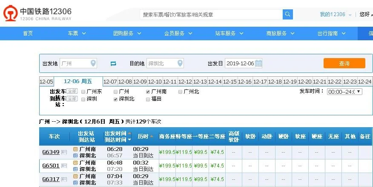Viewport: 373px width, 187px height.
Task: Select the 12-07 date tab
Action: (110, 81)
